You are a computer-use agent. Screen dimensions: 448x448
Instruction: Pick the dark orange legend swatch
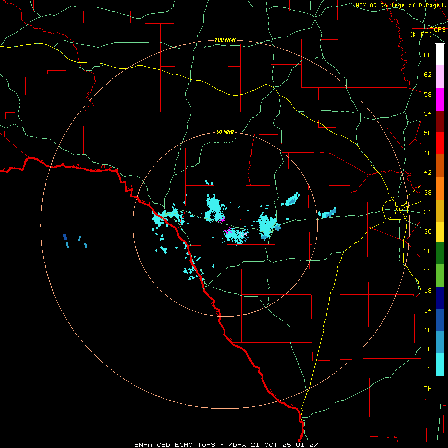click(x=440, y=165)
